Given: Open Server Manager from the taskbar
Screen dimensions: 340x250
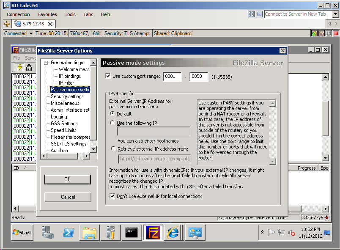Looking at the screenshot, I should (48, 233).
